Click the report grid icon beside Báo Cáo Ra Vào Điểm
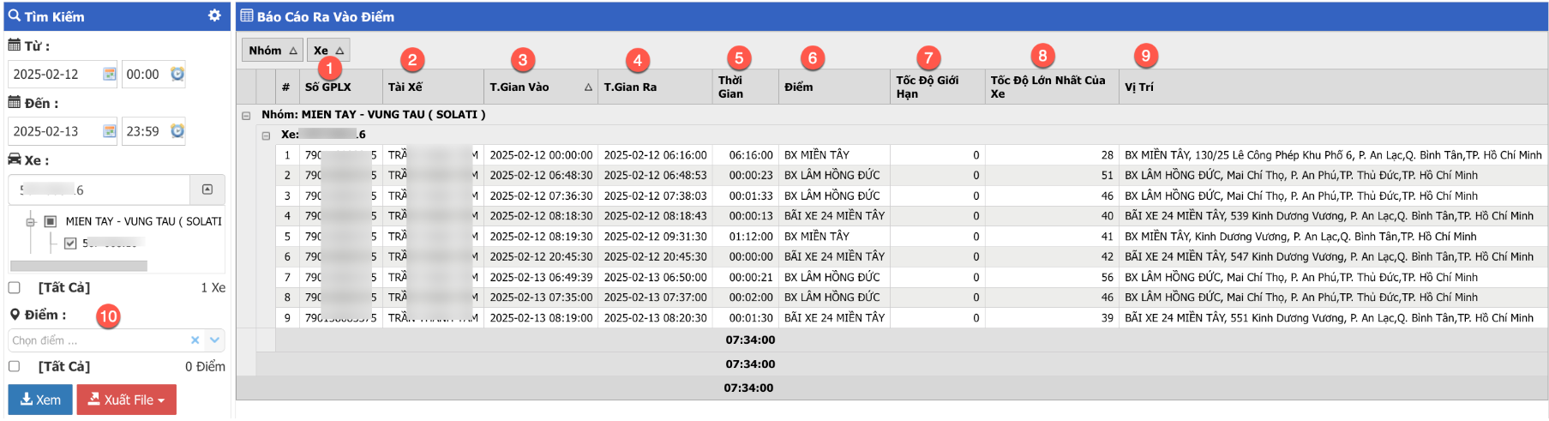This screenshot has height=421, width=1549. tap(247, 15)
